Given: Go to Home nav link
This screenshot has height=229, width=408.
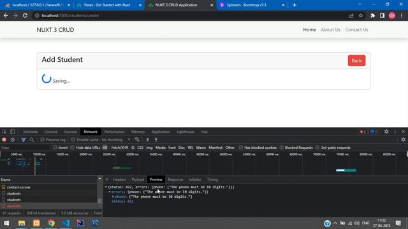Looking at the screenshot, I should 309,30.
